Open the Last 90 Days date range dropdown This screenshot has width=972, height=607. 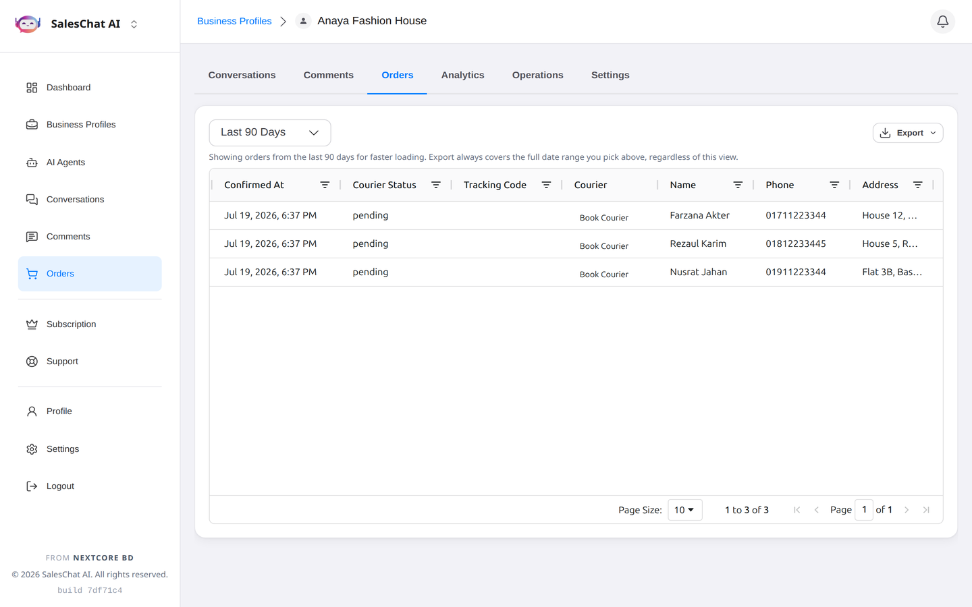coord(270,133)
